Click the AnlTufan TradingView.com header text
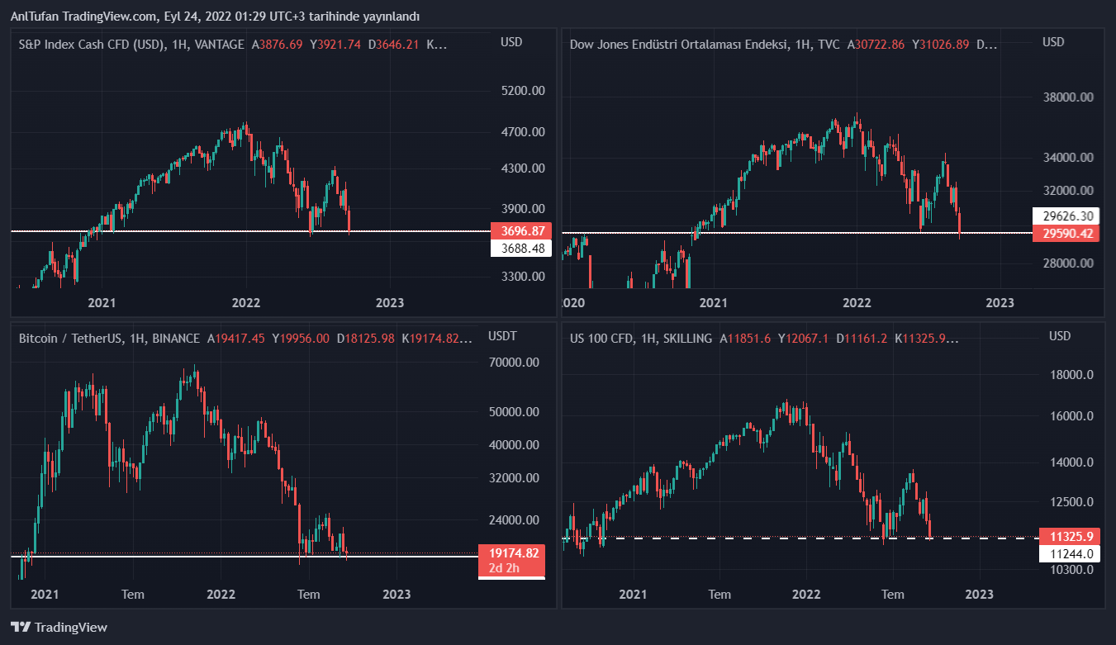1116x645 pixels. [215, 16]
